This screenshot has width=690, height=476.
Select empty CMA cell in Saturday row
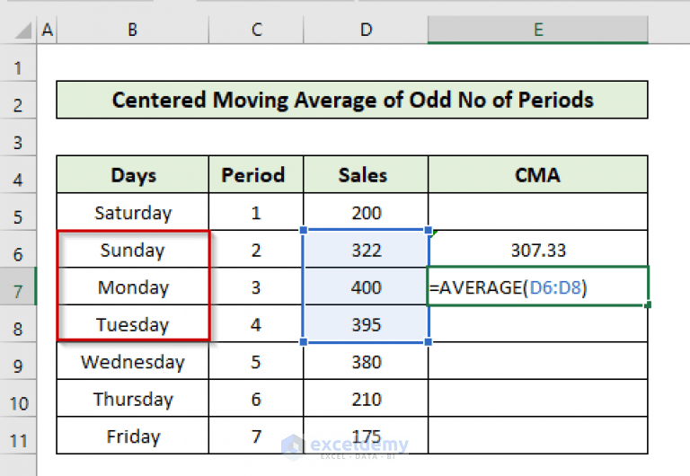(x=538, y=212)
